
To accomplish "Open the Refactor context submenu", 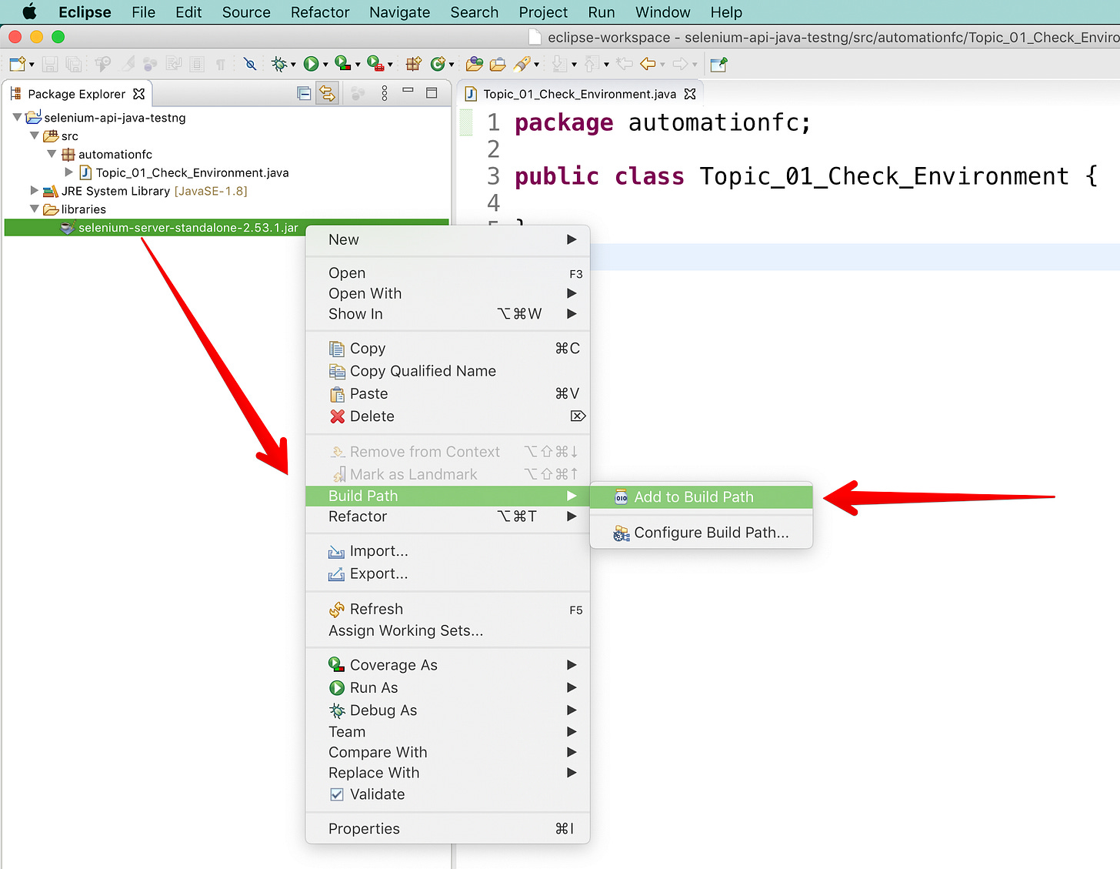I will (x=448, y=516).
